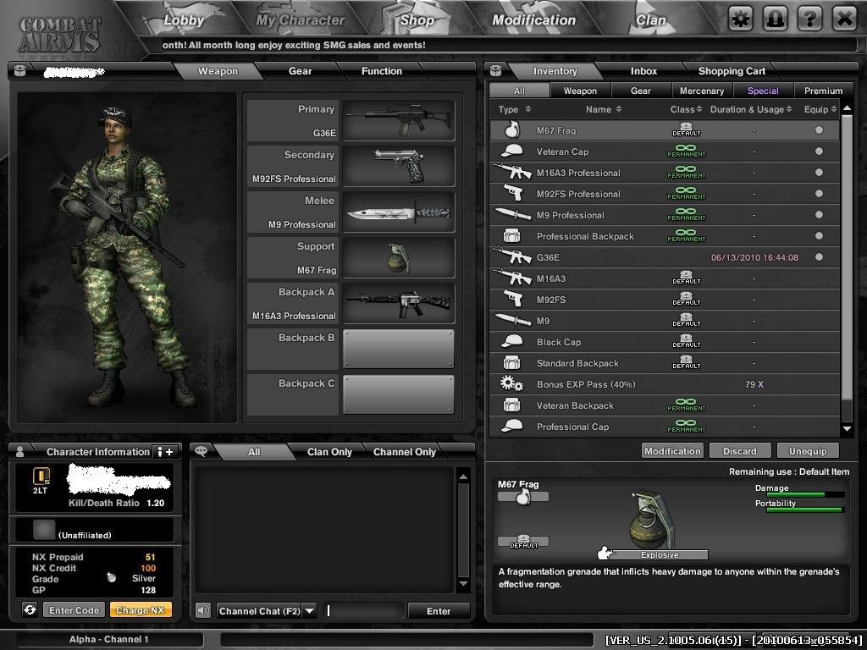Click the refresh icon beside Enter Code

(x=30, y=609)
